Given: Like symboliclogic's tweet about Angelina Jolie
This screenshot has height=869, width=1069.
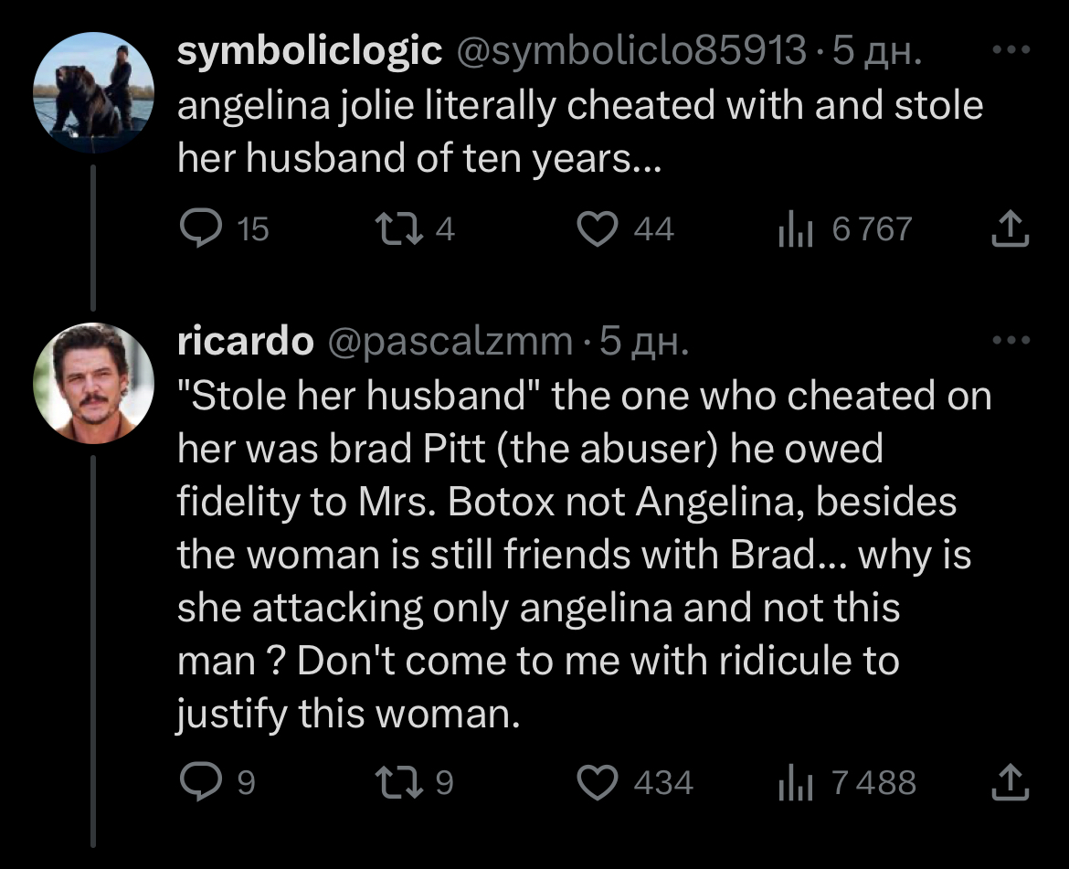Looking at the screenshot, I should click(598, 228).
